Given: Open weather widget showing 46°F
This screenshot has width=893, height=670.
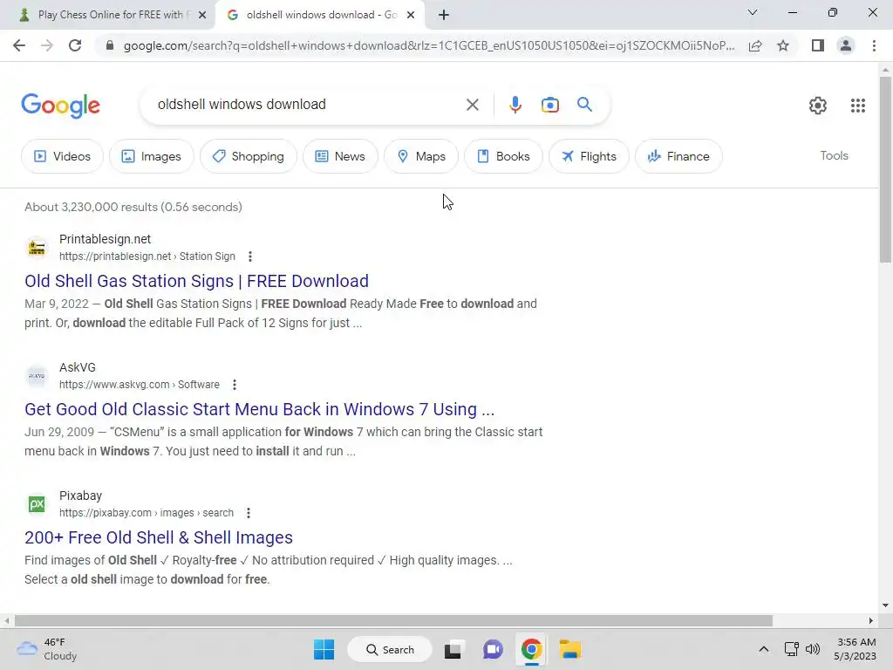Looking at the screenshot, I should point(47,649).
